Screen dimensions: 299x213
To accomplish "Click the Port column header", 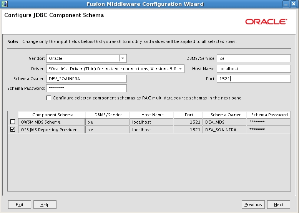I will tap(188, 115).
